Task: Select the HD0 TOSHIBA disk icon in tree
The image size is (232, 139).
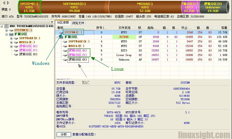Action: point(6,26)
